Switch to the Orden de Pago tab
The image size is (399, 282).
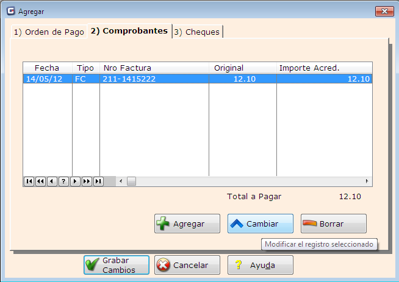(49, 32)
